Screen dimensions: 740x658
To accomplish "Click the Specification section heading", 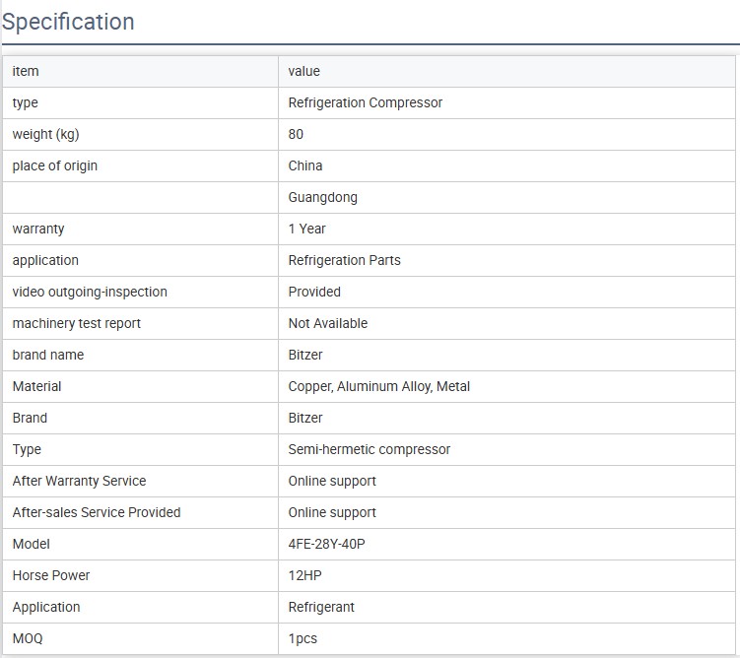I will (x=68, y=22).
